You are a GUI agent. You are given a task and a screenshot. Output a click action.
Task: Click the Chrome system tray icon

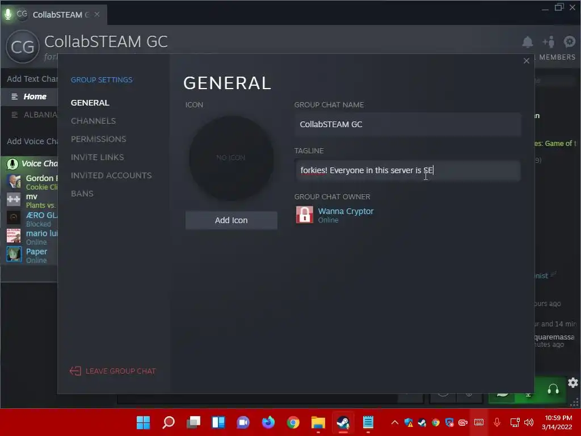tap(436, 422)
